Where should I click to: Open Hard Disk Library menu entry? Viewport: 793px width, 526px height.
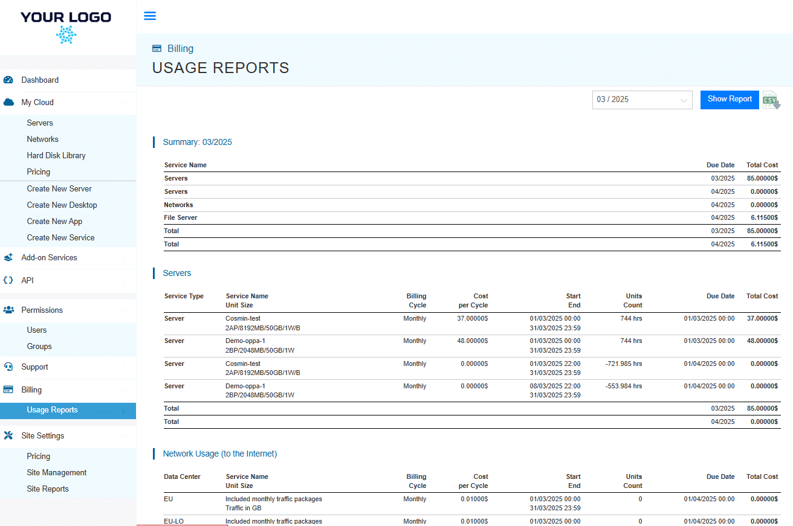tap(54, 155)
